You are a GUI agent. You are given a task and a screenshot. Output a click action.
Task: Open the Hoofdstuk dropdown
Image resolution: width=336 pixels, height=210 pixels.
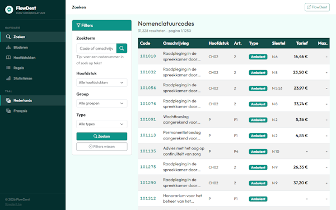(x=102, y=82)
